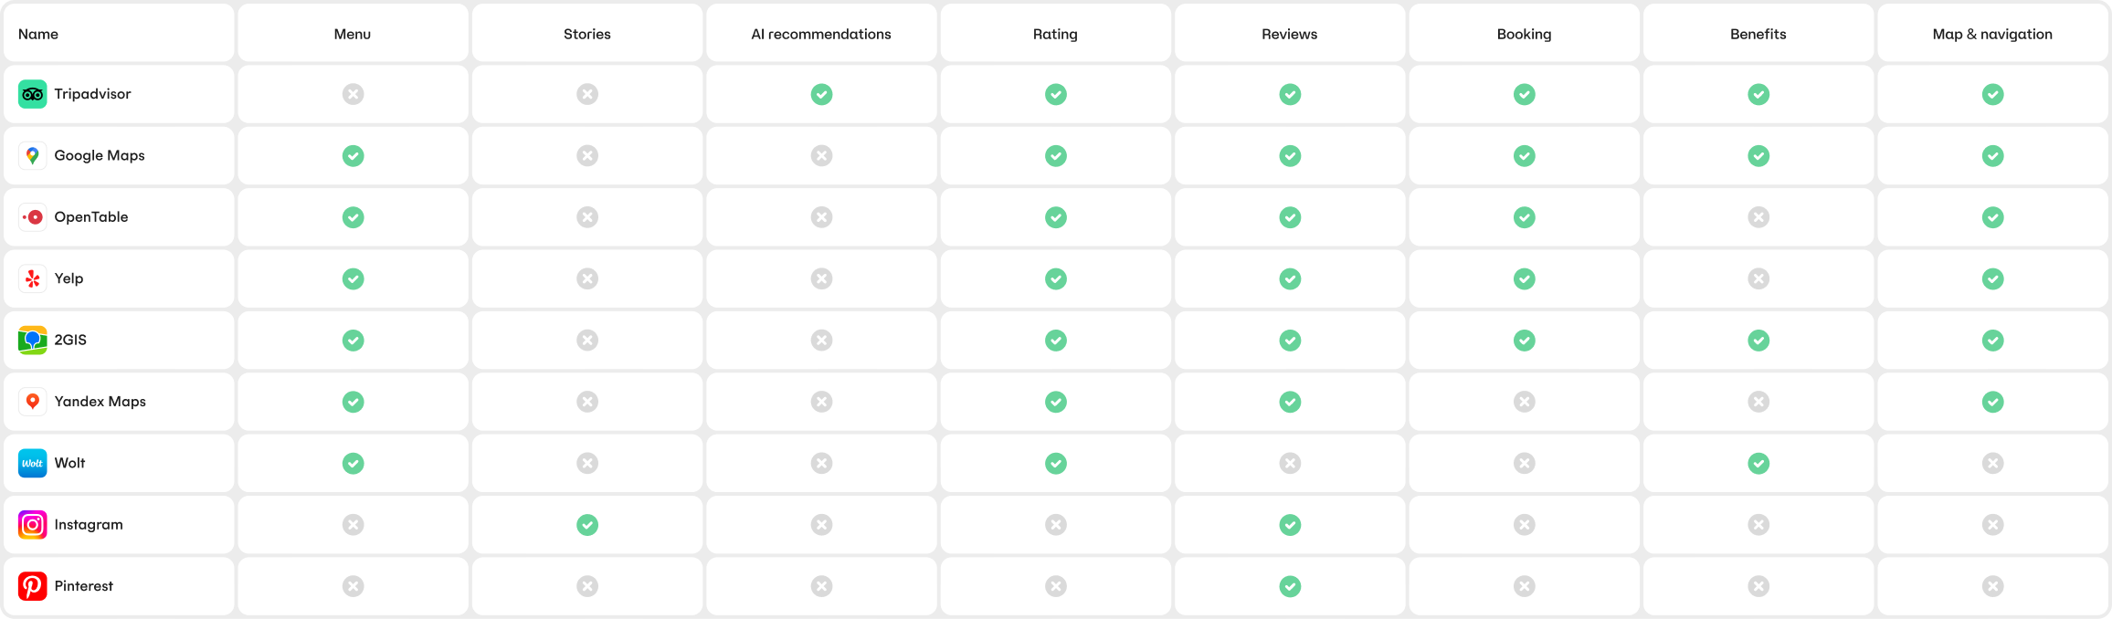Click the Wolt app icon
This screenshot has width=2112, height=619.
32,463
